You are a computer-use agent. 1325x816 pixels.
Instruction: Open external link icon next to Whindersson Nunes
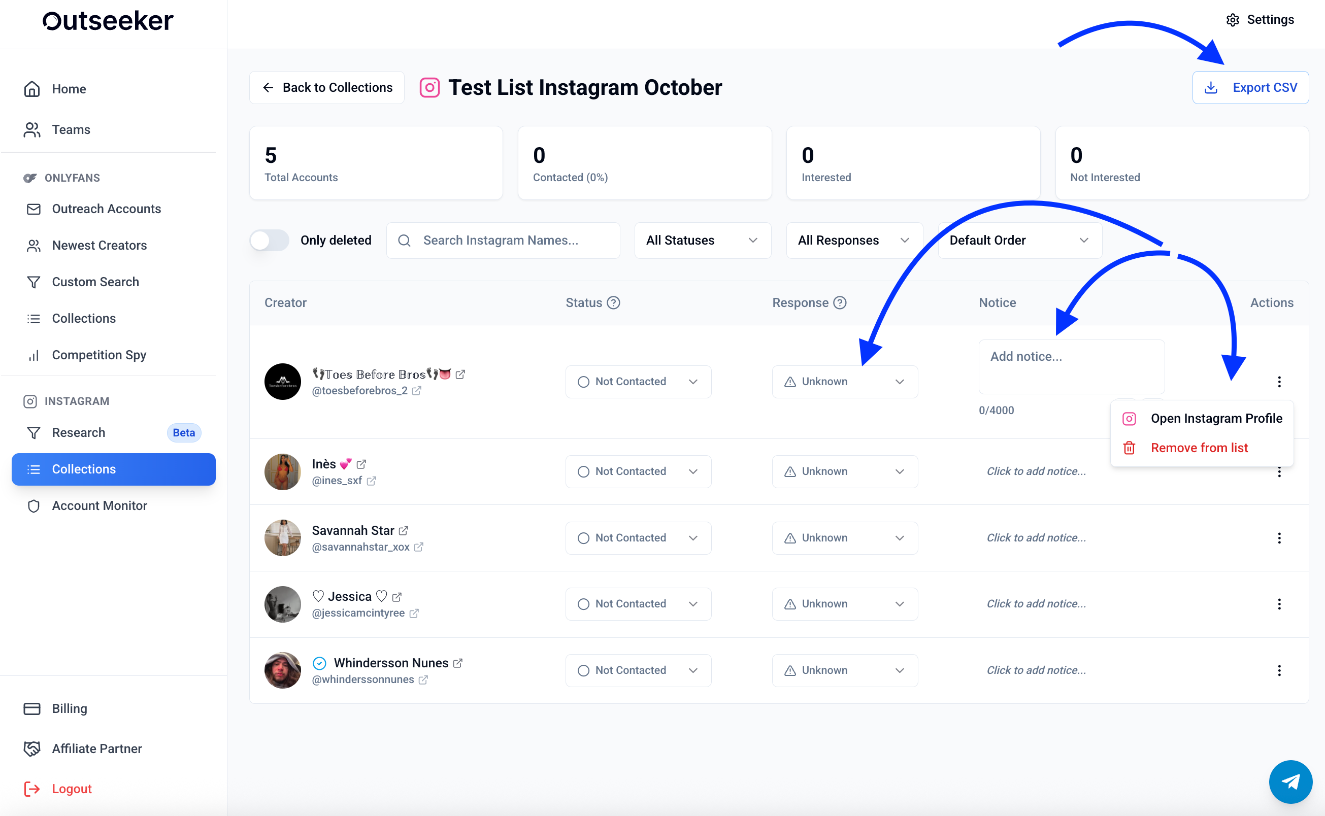coord(458,663)
